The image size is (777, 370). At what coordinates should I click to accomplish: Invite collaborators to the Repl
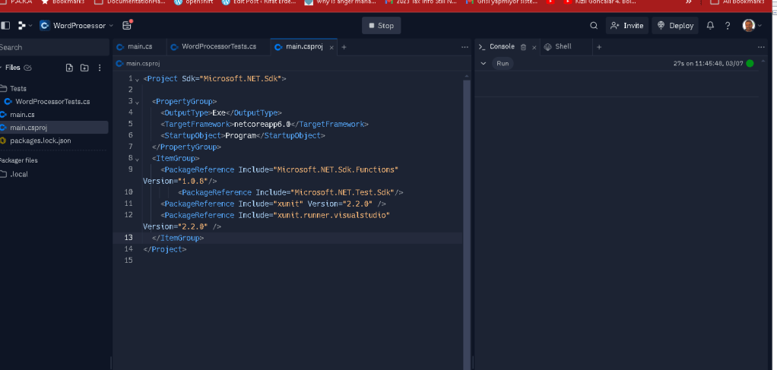pyautogui.click(x=627, y=26)
